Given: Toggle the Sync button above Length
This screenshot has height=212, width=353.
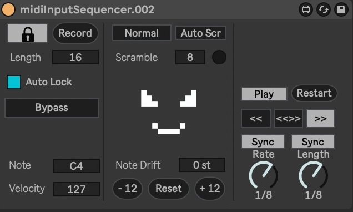Looking at the screenshot, I should coord(313,142).
